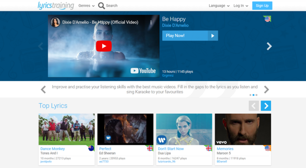Click the UK flag on Don't Start Now card
The height and width of the screenshot is (168, 306).
coord(209,148)
